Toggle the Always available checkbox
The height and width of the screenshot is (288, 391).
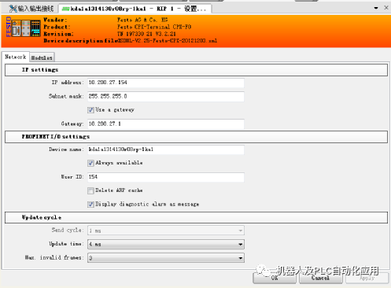pos(90,163)
